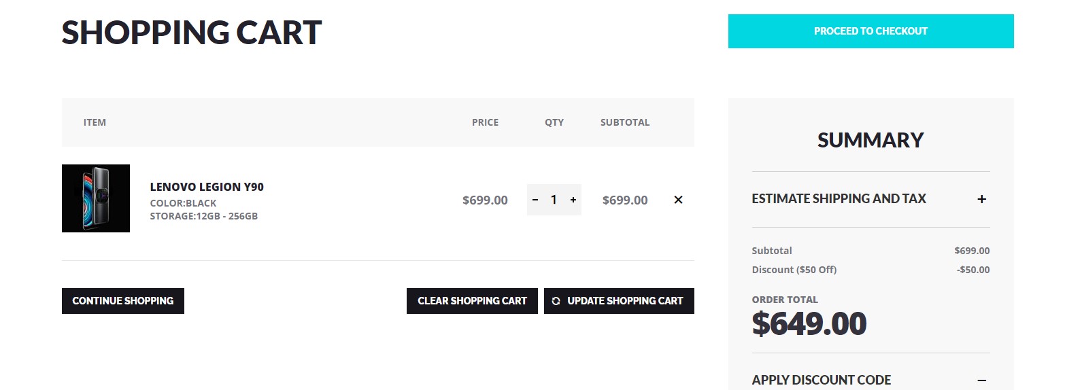Select the Continue Shopping button
This screenshot has height=390, width=1082.
(x=123, y=301)
